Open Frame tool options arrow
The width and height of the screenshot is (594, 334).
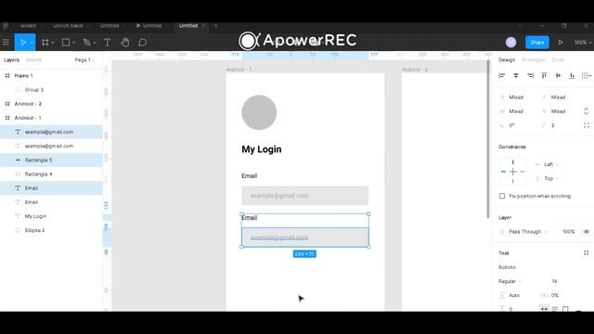pos(53,43)
